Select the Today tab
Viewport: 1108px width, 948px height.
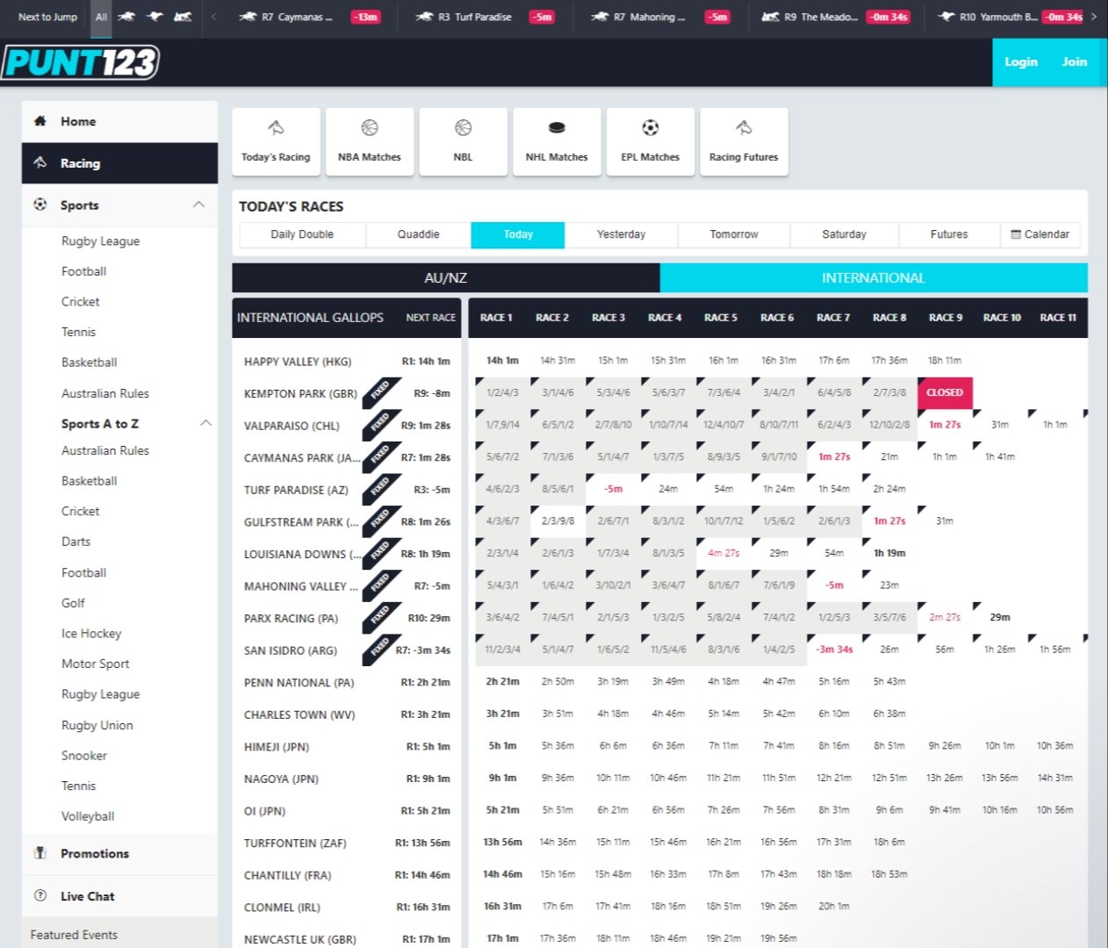518,234
